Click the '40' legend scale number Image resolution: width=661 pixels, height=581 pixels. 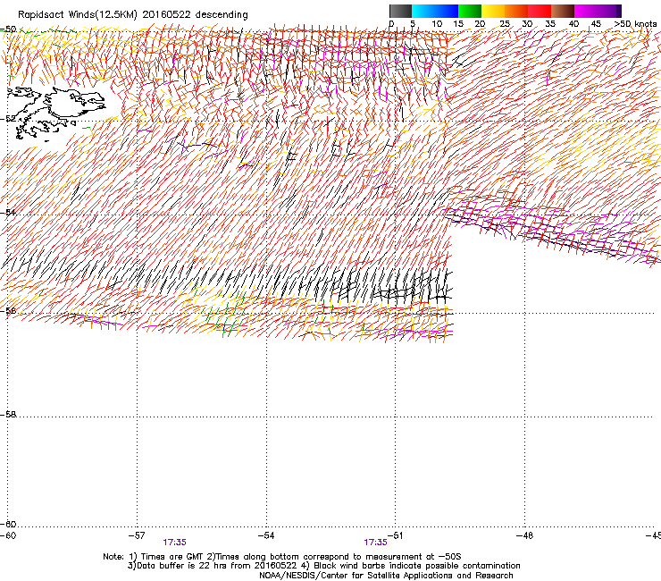[x=573, y=23]
